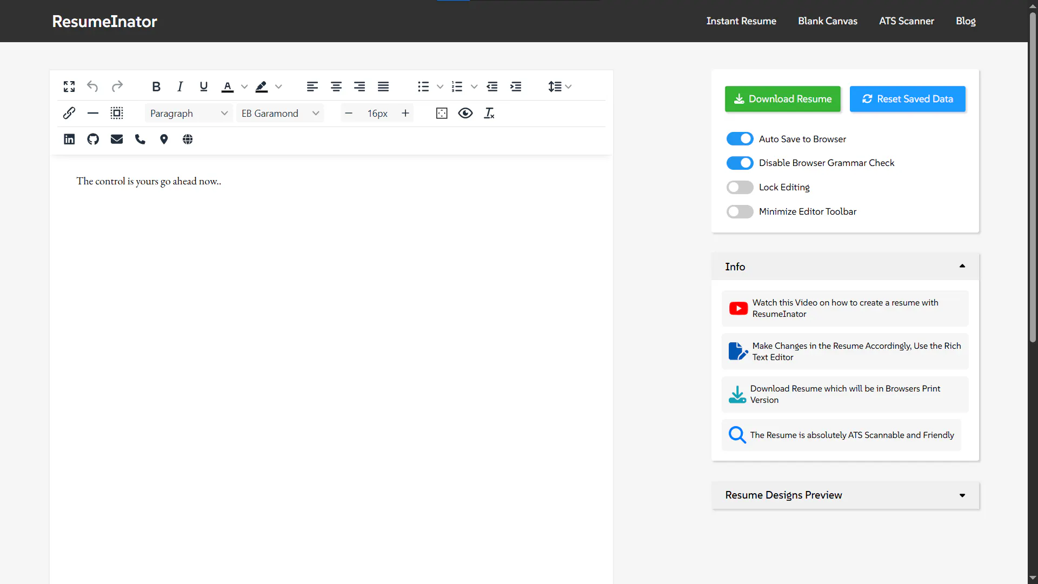Align text to the right
Screen dimensions: 1038x584
(360, 87)
